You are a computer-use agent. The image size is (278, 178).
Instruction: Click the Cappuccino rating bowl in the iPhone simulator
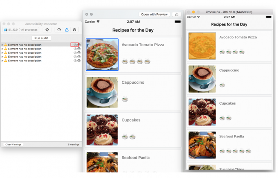222,85
